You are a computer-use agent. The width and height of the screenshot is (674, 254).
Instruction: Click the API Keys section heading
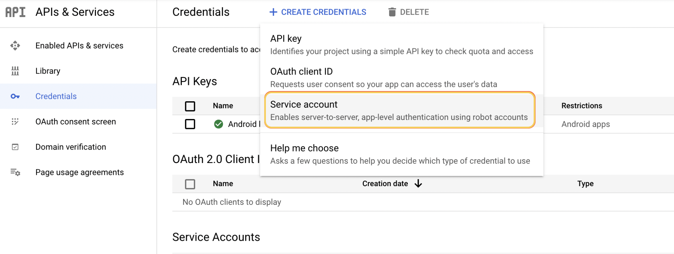(194, 81)
